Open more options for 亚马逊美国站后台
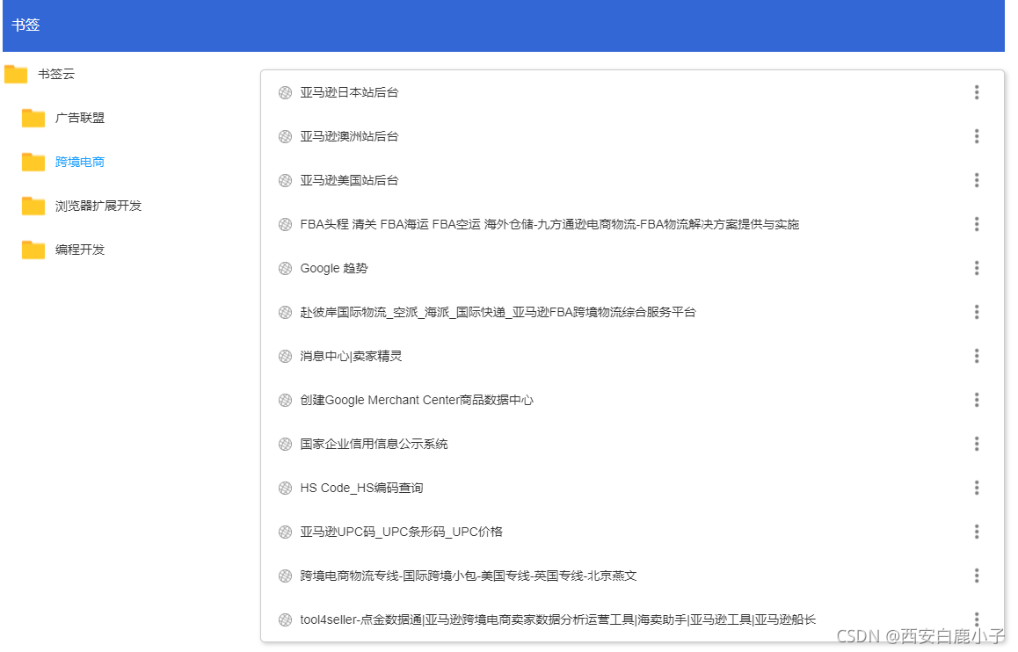Screen dimensions: 1018x652 click(x=976, y=180)
